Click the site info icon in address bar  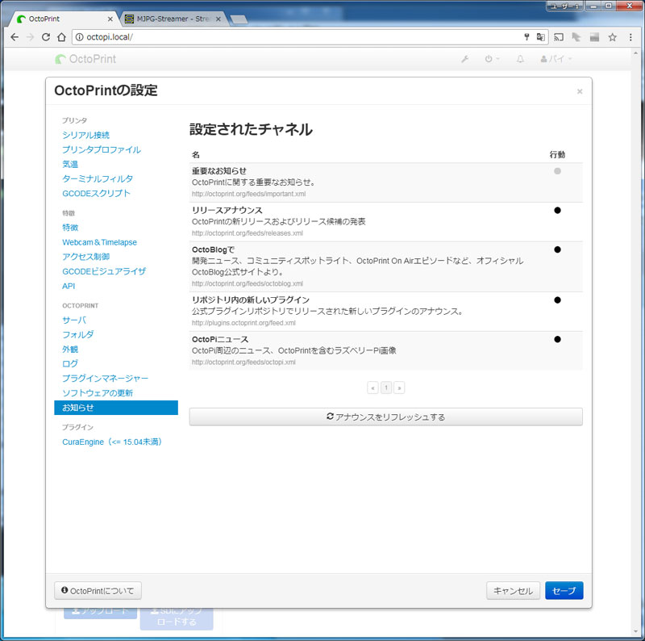tap(79, 37)
